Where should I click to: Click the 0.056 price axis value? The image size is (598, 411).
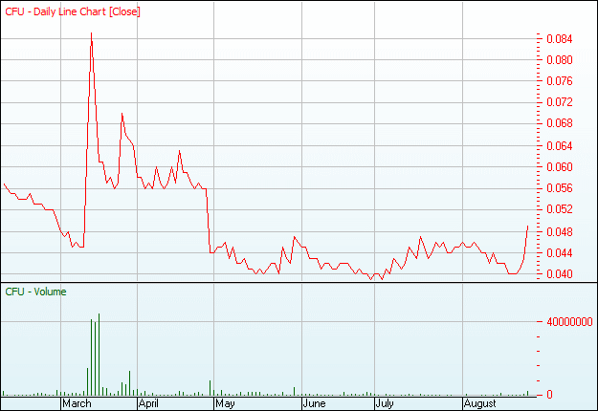tap(560, 187)
